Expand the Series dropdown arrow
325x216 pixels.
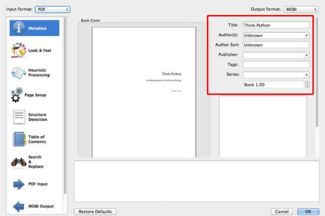[x=307, y=75]
